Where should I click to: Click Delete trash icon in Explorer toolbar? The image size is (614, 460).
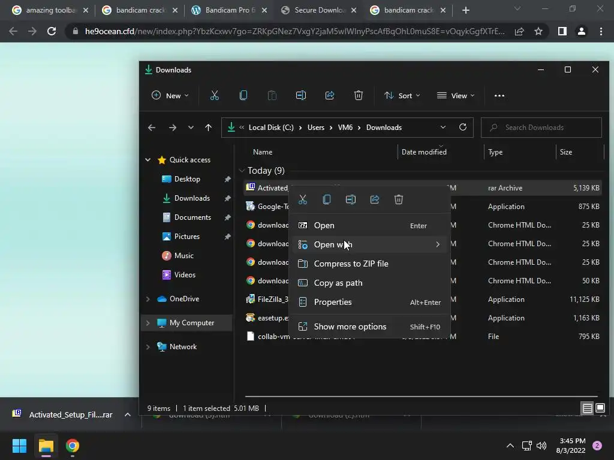pos(359,95)
